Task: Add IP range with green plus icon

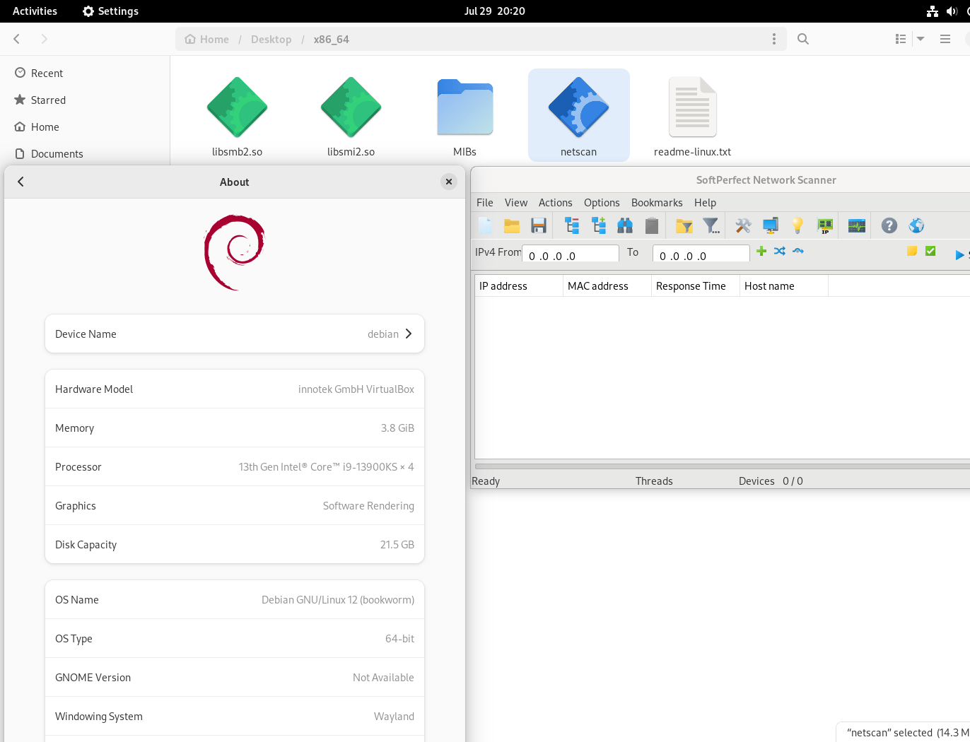Action: pos(761,251)
